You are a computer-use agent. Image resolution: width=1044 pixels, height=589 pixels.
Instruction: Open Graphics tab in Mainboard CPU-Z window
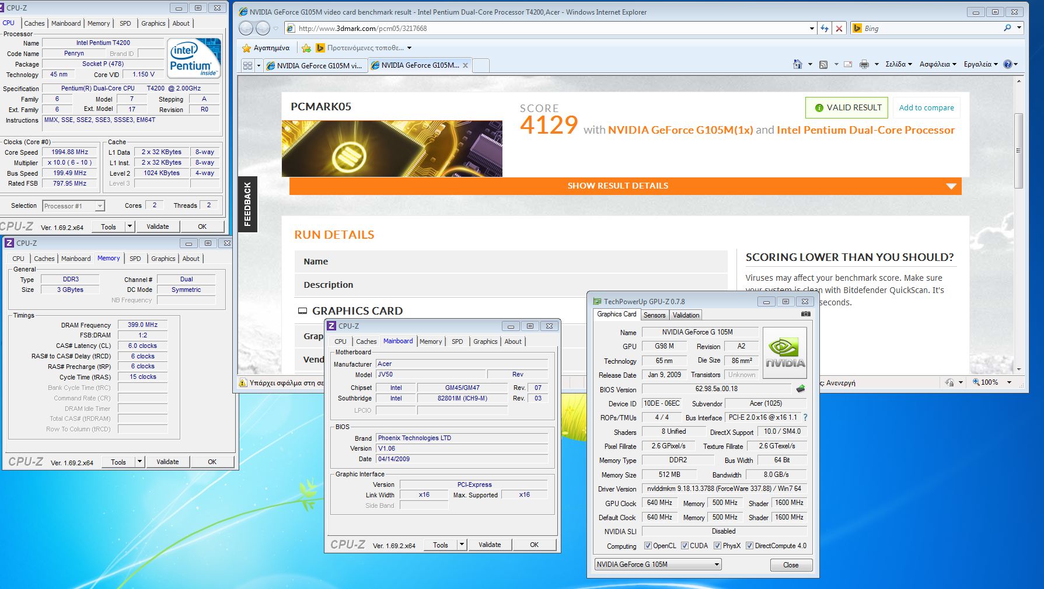pyautogui.click(x=486, y=341)
